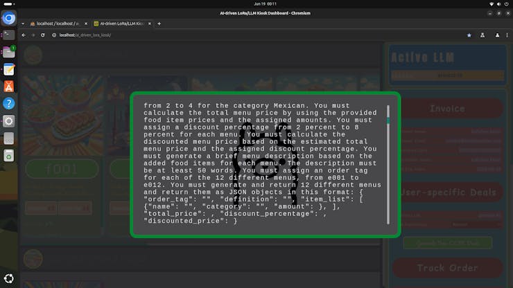Screen dimensions: 513x288
Task: Switch to AI-driven LoRa/LLM Kiosk tab
Action: (x=122, y=24)
